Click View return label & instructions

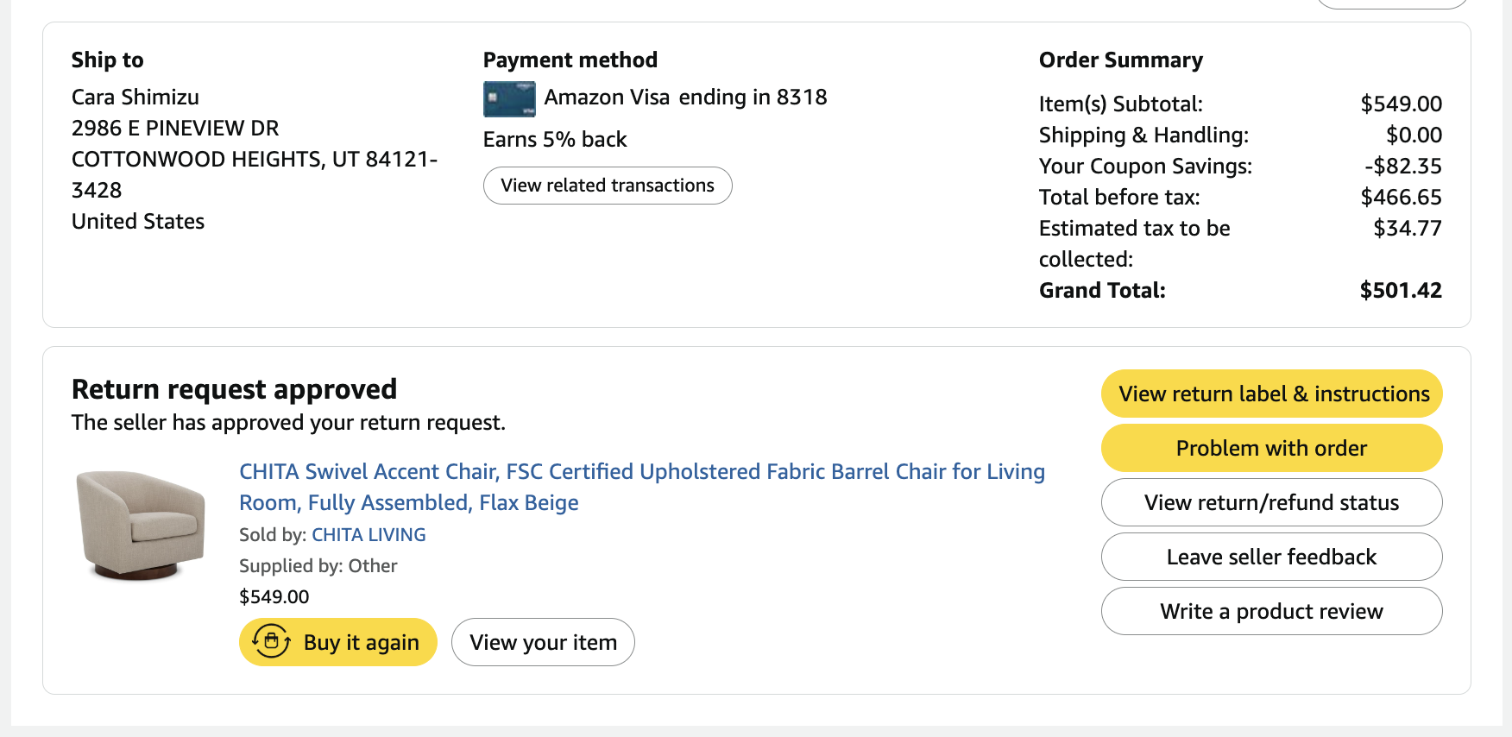point(1271,394)
